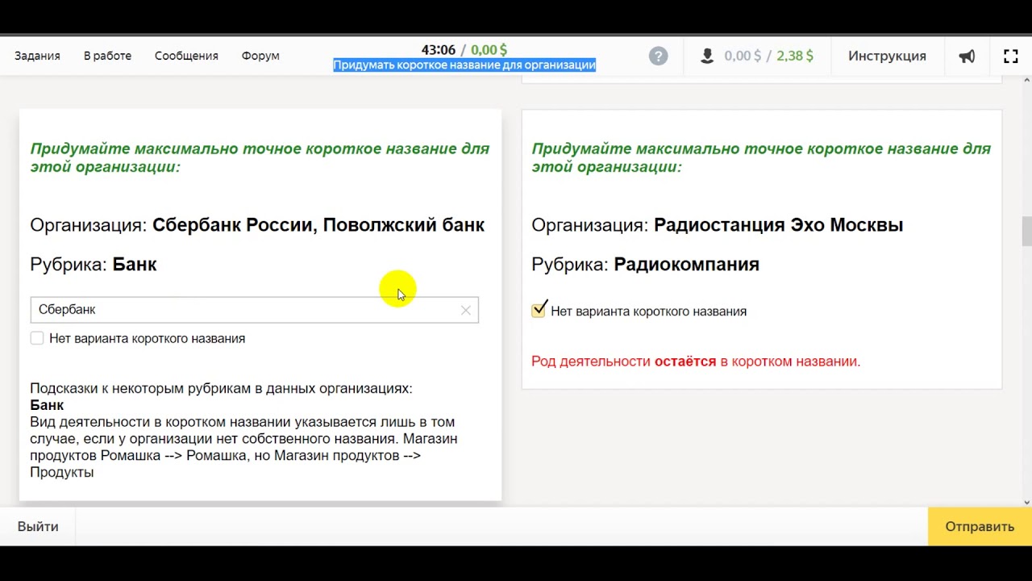
Task: Uncheck 'Нет варианта короткого названия' for Эхо Москвы
Action: click(x=539, y=310)
